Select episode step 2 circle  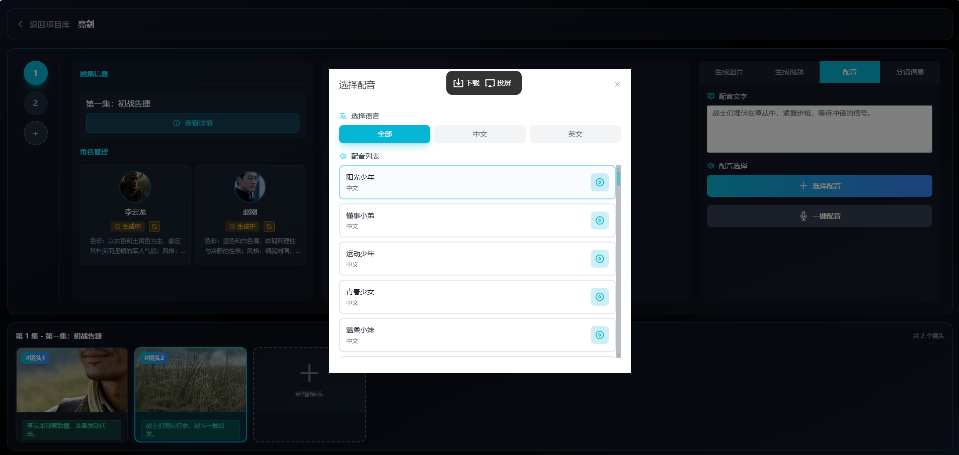pos(35,103)
